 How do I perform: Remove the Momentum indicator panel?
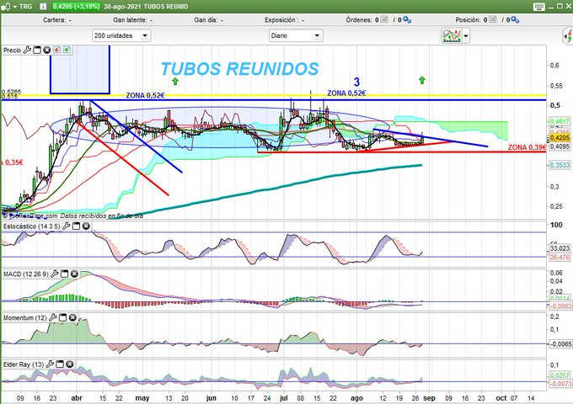coord(72,317)
